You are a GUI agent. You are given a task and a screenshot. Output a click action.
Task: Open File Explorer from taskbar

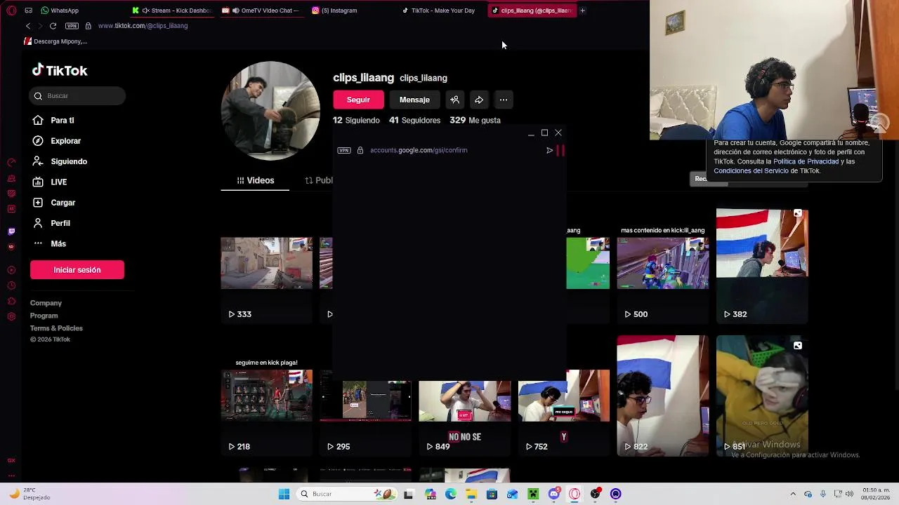click(x=471, y=494)
